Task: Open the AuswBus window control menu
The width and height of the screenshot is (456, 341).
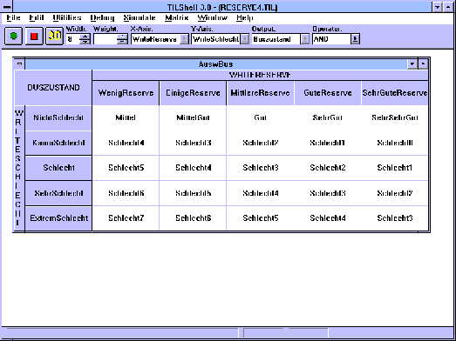Action: click(x=19, y=64)
